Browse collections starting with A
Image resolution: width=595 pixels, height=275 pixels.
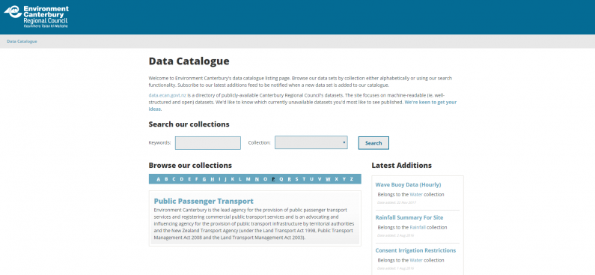(x=158, y=179)
